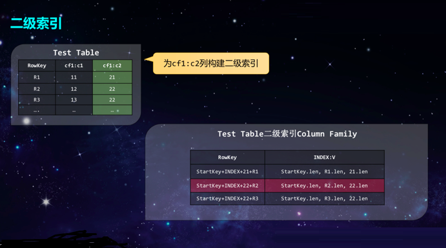Select the INDEX:V column header
Viewport: 446px width, 248px height.
325,157
